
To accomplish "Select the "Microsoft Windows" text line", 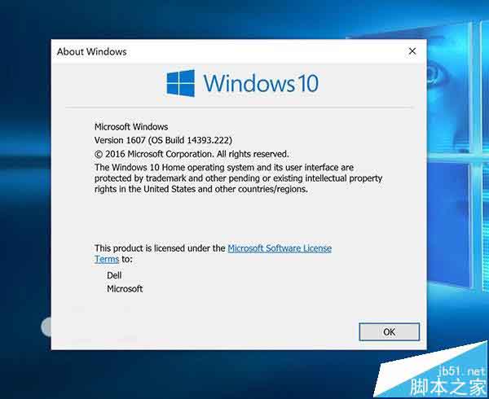I will pyautogui.click(x=131, y=127).
